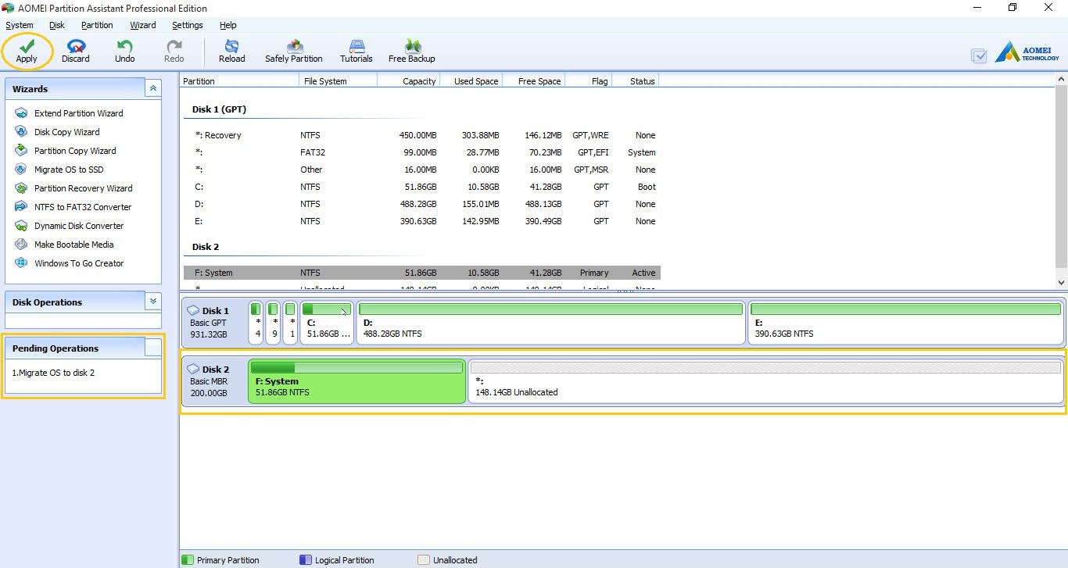Screen dimensions: 1068x568
Task: Open the Settings menu
Action: [x=187, y=25]
